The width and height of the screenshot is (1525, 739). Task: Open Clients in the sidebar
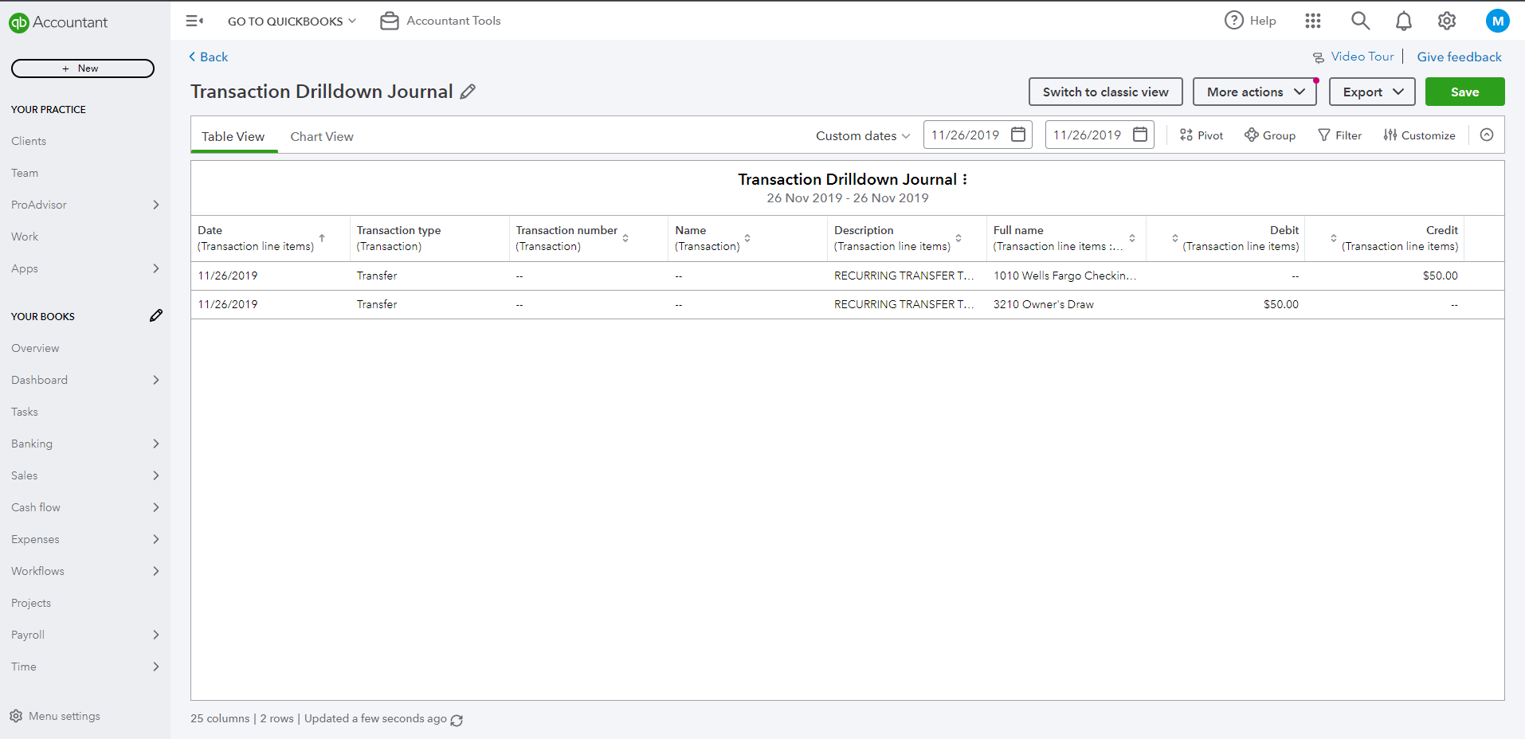(29, 141)
